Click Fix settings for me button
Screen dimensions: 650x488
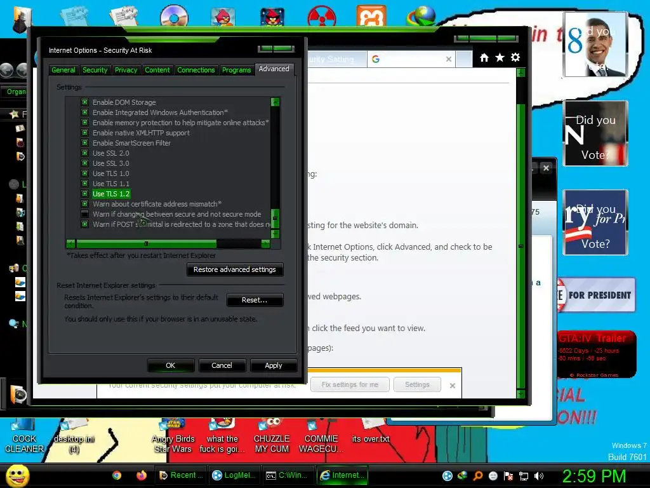pos(350,384)
